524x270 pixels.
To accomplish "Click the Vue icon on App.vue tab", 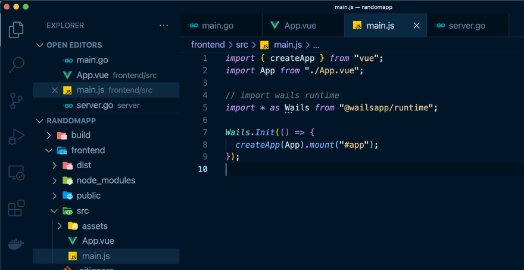I will coord(275,26).
